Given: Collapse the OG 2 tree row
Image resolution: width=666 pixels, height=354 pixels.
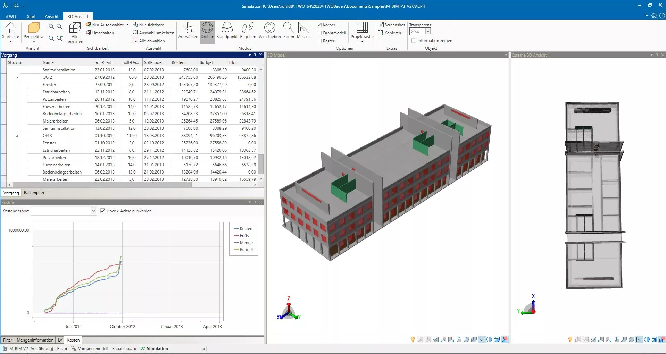Looking at the screenshot, I should [x=17, y=77].
